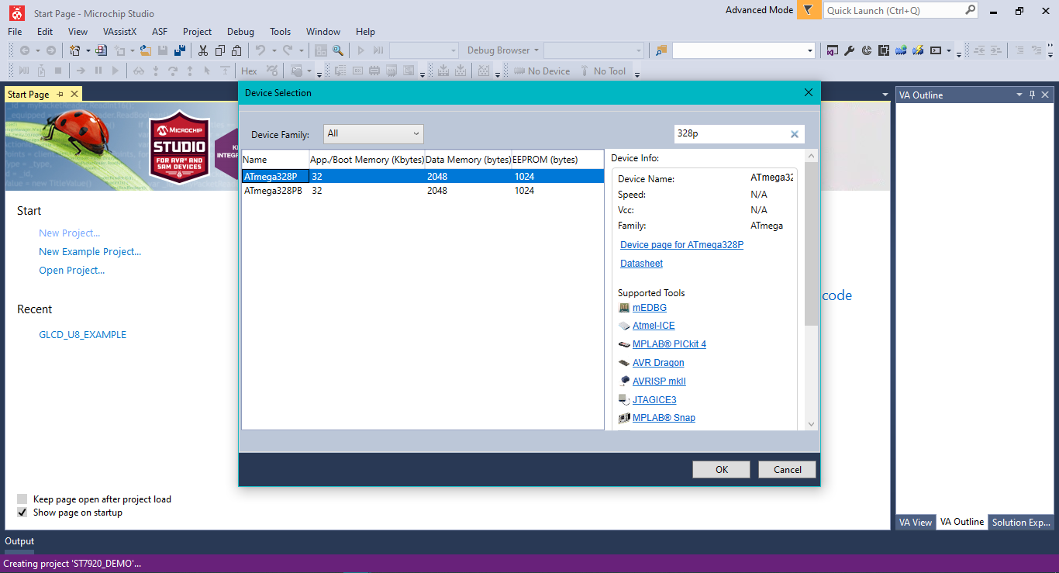Click the tool icon beside AVR Dragon
Image resolution: width=1059 pixels, height=573 pixels.
point(625,363)
